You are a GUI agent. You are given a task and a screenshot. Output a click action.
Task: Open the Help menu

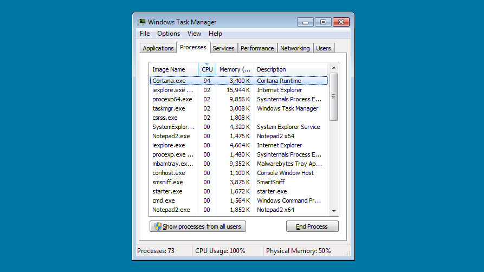pos(215,34)
